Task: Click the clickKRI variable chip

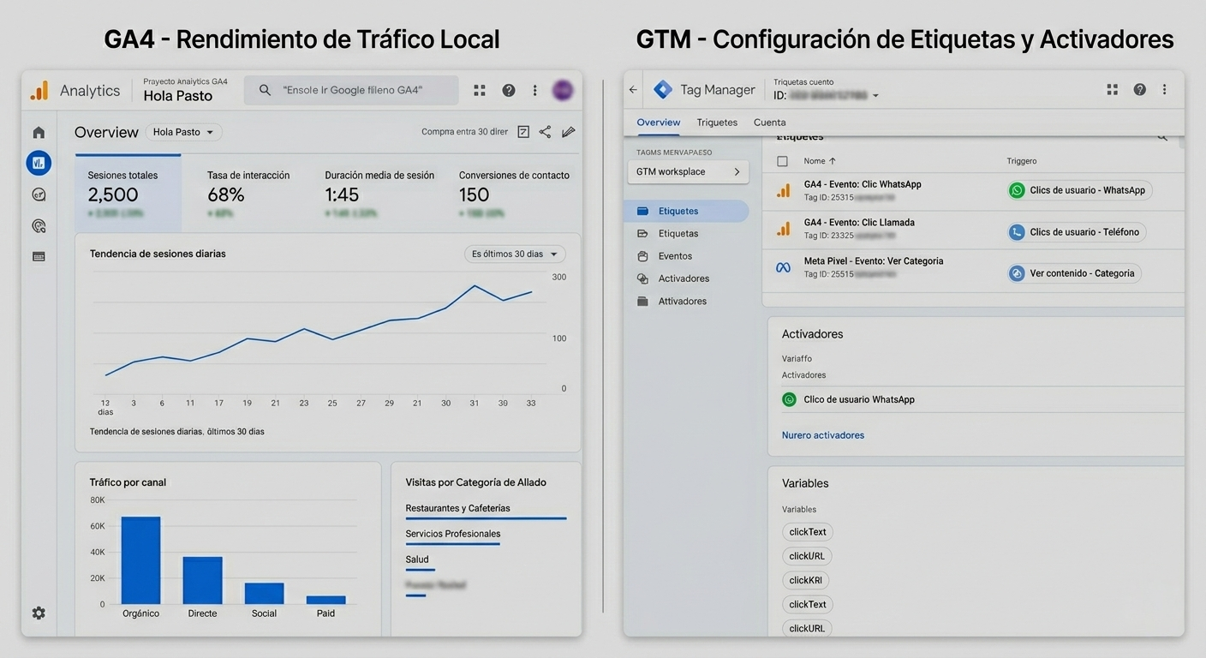Action: [805, 580]
